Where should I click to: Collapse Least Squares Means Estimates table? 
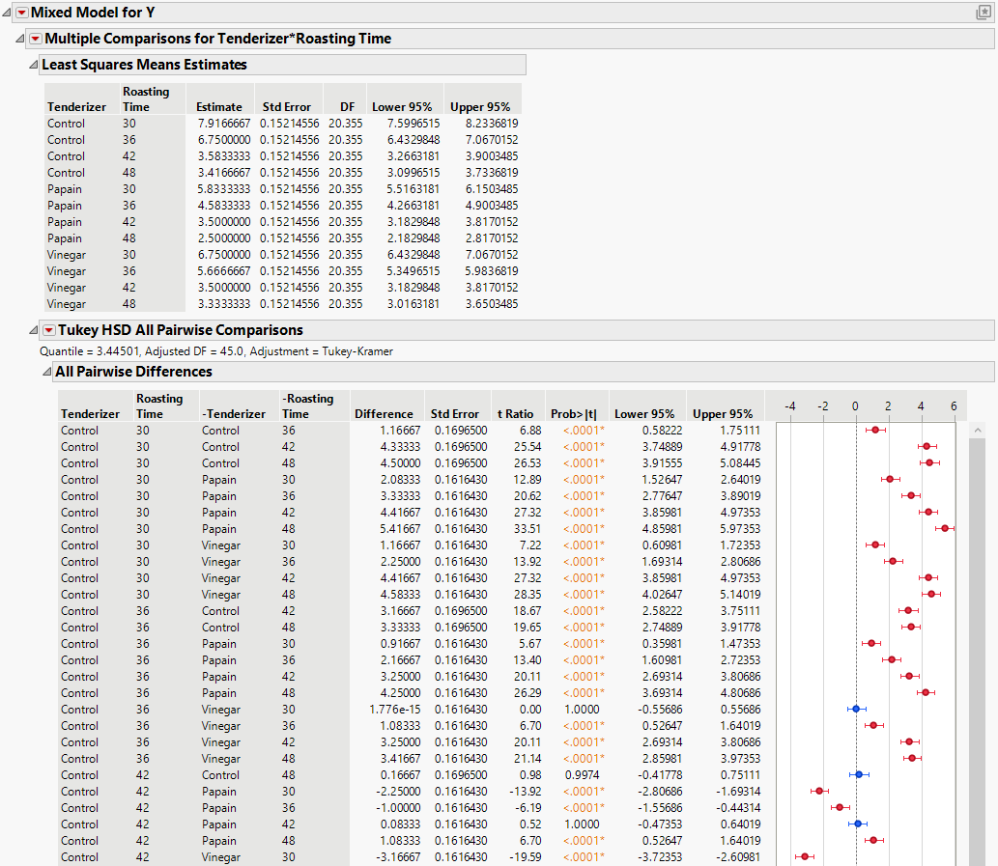click(x=34, y=65)
